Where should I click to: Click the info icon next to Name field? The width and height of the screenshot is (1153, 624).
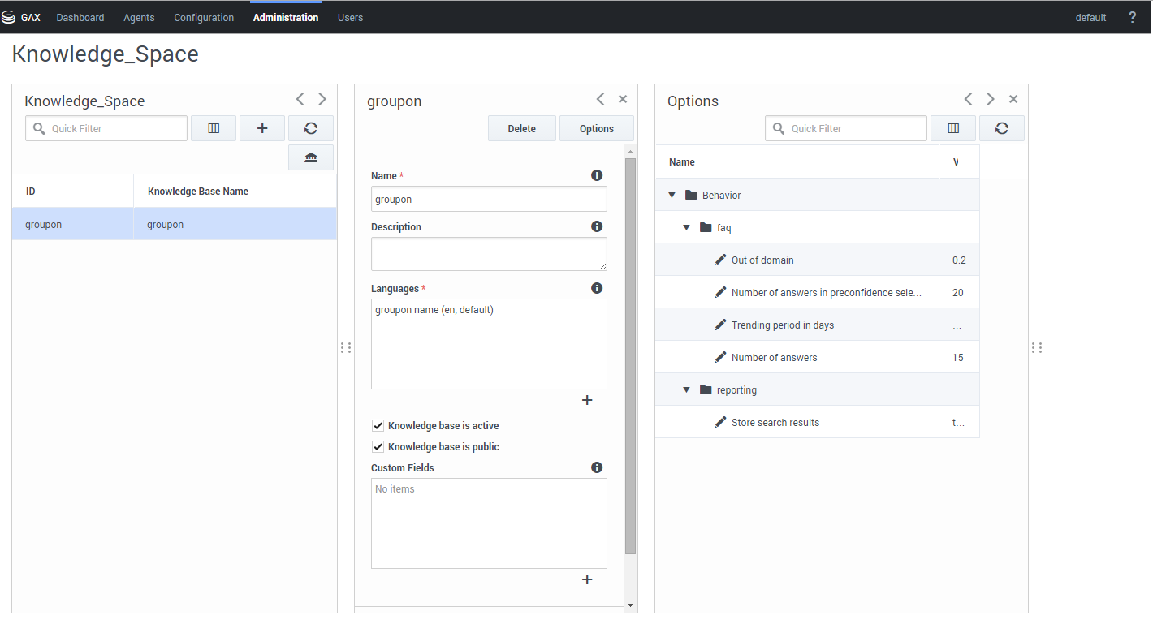tap(597, 175)
